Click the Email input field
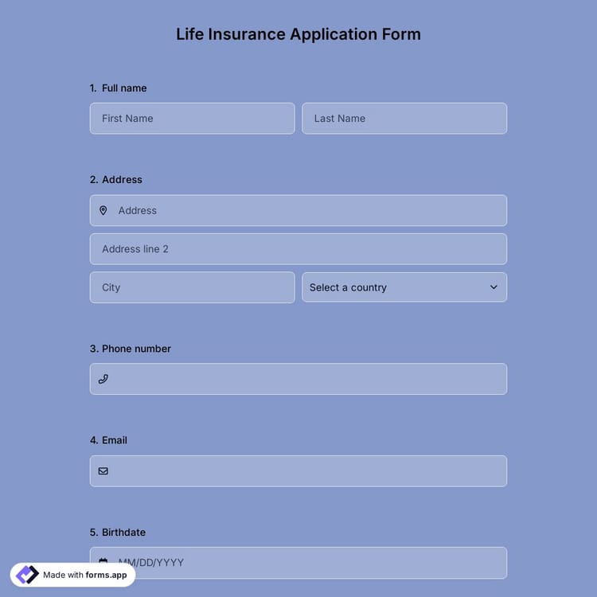Image resolution: width=597 pixels, height=597 pixels. pyautogui.click(x=306, y=471)
